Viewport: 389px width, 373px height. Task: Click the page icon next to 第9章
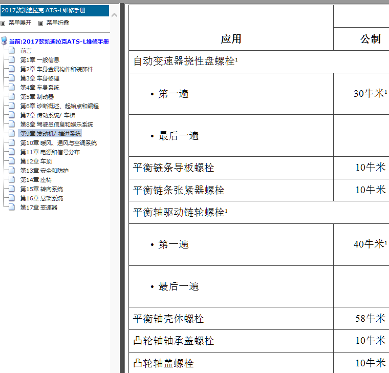12,133
